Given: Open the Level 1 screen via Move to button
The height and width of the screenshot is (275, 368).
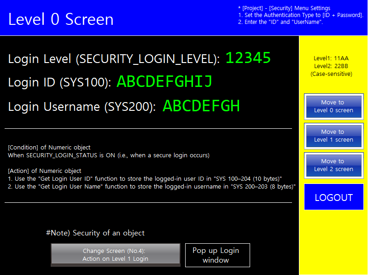Looking at the screenshot, I should point(334,136).
